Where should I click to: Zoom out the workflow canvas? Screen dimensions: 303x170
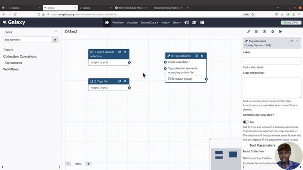coord(68,164)
